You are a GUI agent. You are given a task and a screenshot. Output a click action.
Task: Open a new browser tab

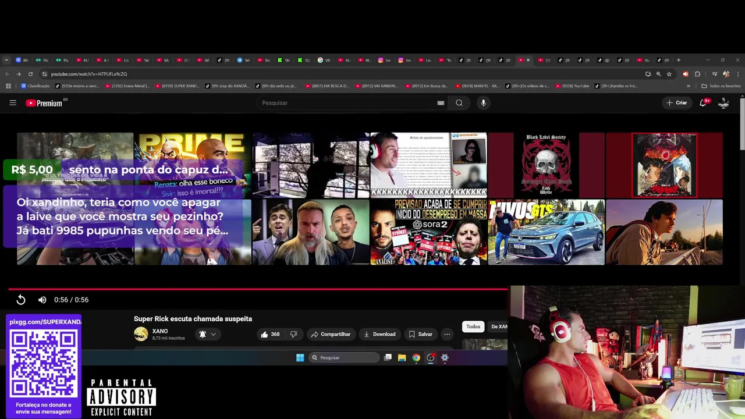678,60
